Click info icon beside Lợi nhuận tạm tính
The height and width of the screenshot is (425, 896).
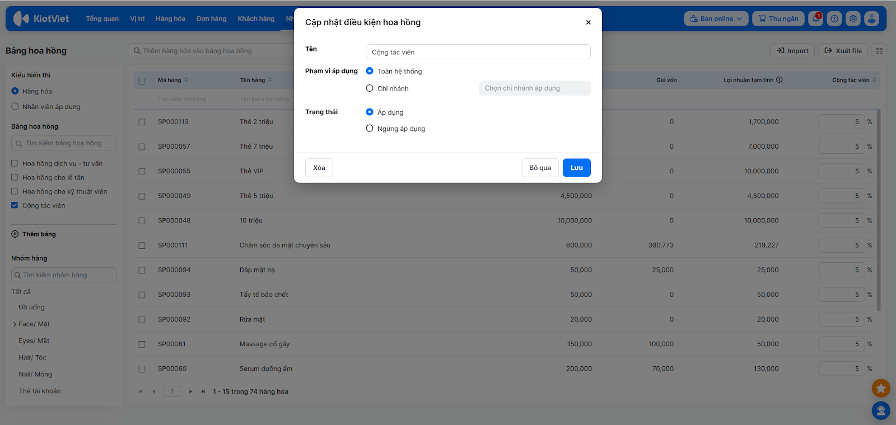coord(780,80)
